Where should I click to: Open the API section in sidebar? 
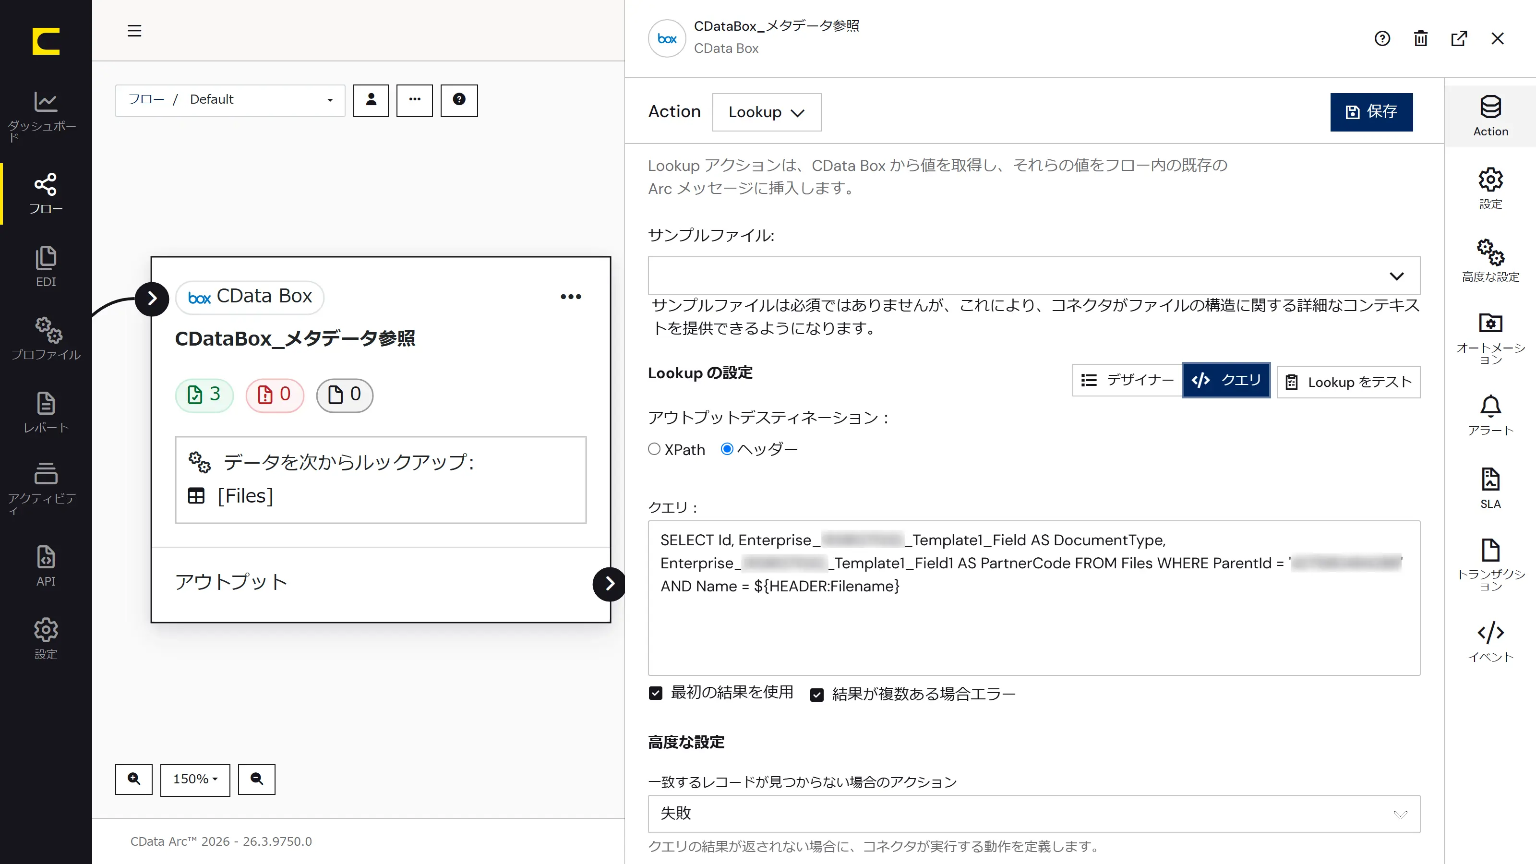coord(45,565)
